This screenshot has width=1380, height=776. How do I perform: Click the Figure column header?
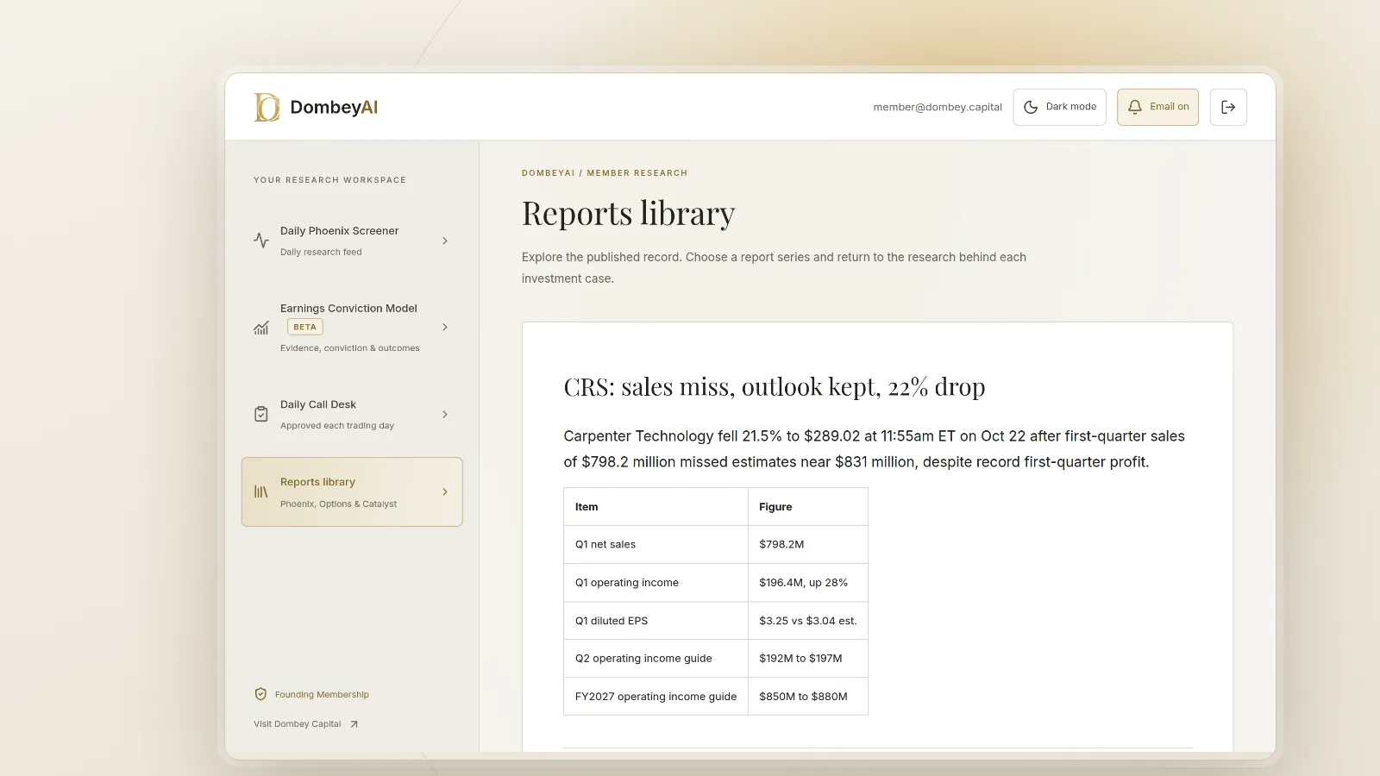(808, 507)
